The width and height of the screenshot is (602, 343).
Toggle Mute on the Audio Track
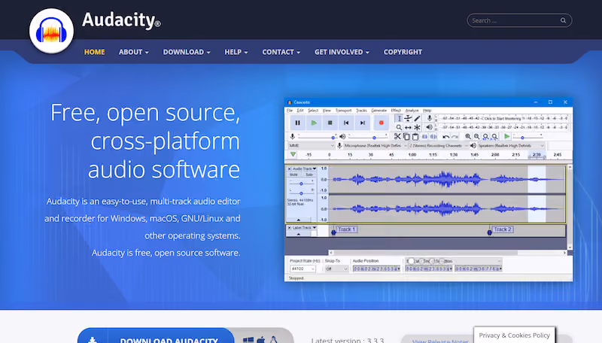coord(293,175)
